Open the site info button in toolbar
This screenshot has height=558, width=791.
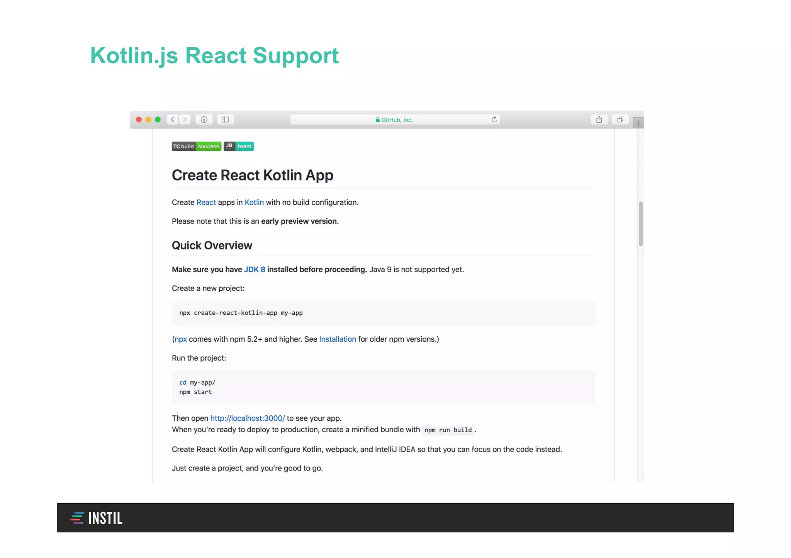click(204, 120)
